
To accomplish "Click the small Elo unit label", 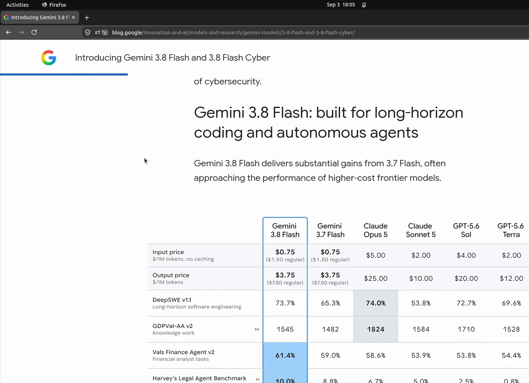I will point(257,329).
